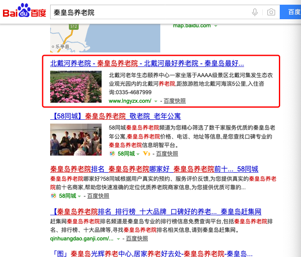301x257 pixels.
Task: Open 百度快照 for the ganji.com result
Action: pyautogui.click(x=137, y=239)
